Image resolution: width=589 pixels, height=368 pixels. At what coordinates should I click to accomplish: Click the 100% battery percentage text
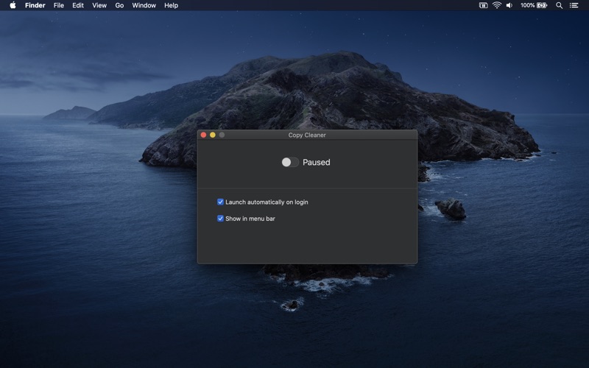[527, 5]
